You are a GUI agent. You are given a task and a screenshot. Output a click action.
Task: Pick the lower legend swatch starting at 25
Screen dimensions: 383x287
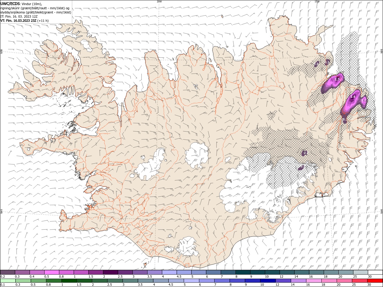360,281
